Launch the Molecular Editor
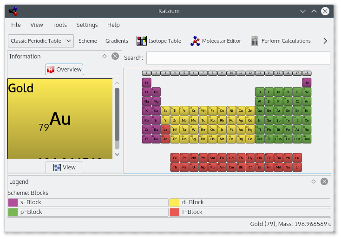This screenshot has height=239, width=341. (x=216, y=41)
